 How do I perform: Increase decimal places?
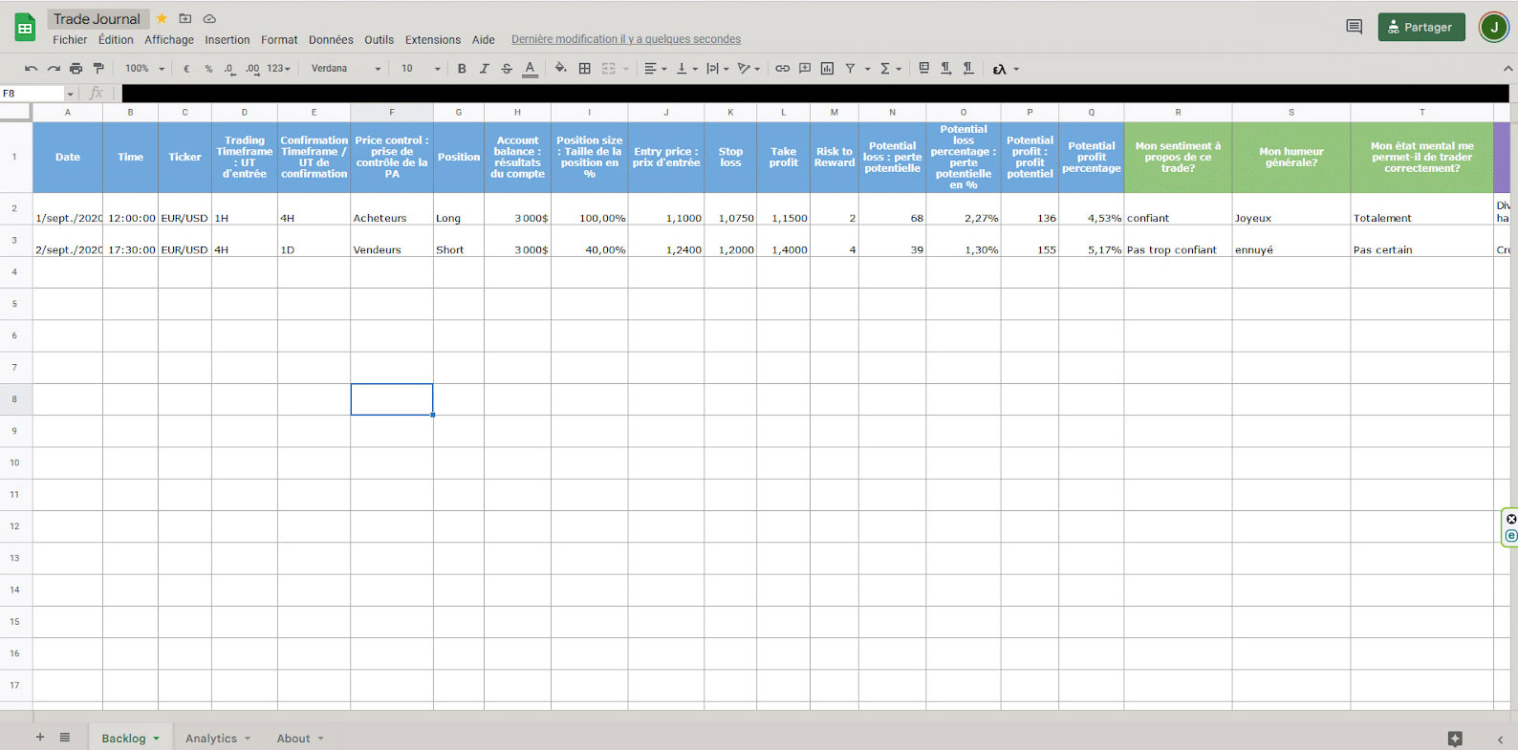[252, 69]
